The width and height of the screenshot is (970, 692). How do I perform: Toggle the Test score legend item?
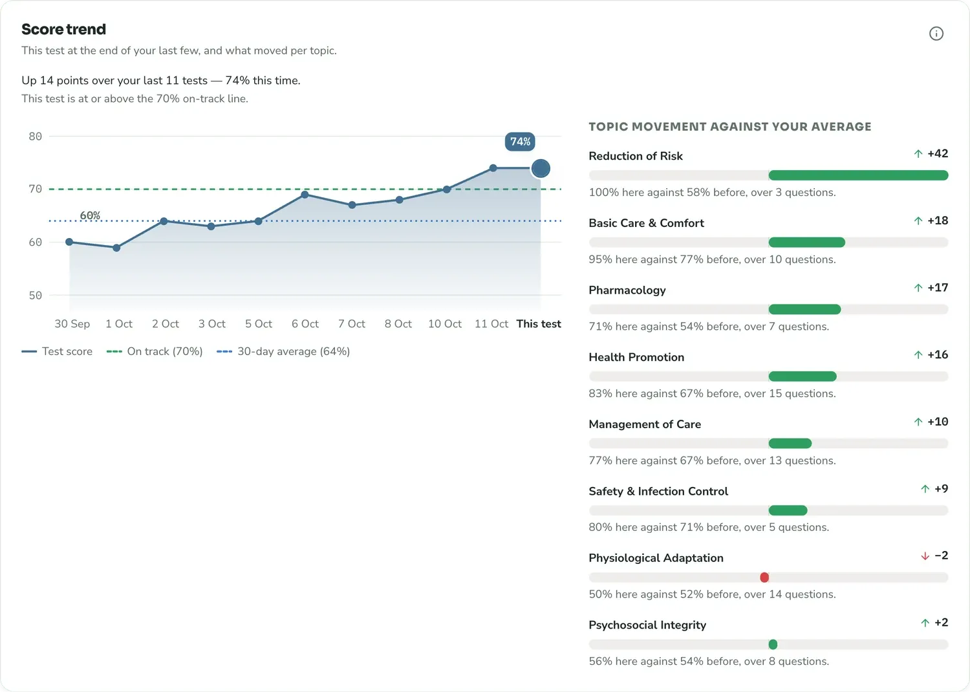pyautogui.click(x=57, y=351)
